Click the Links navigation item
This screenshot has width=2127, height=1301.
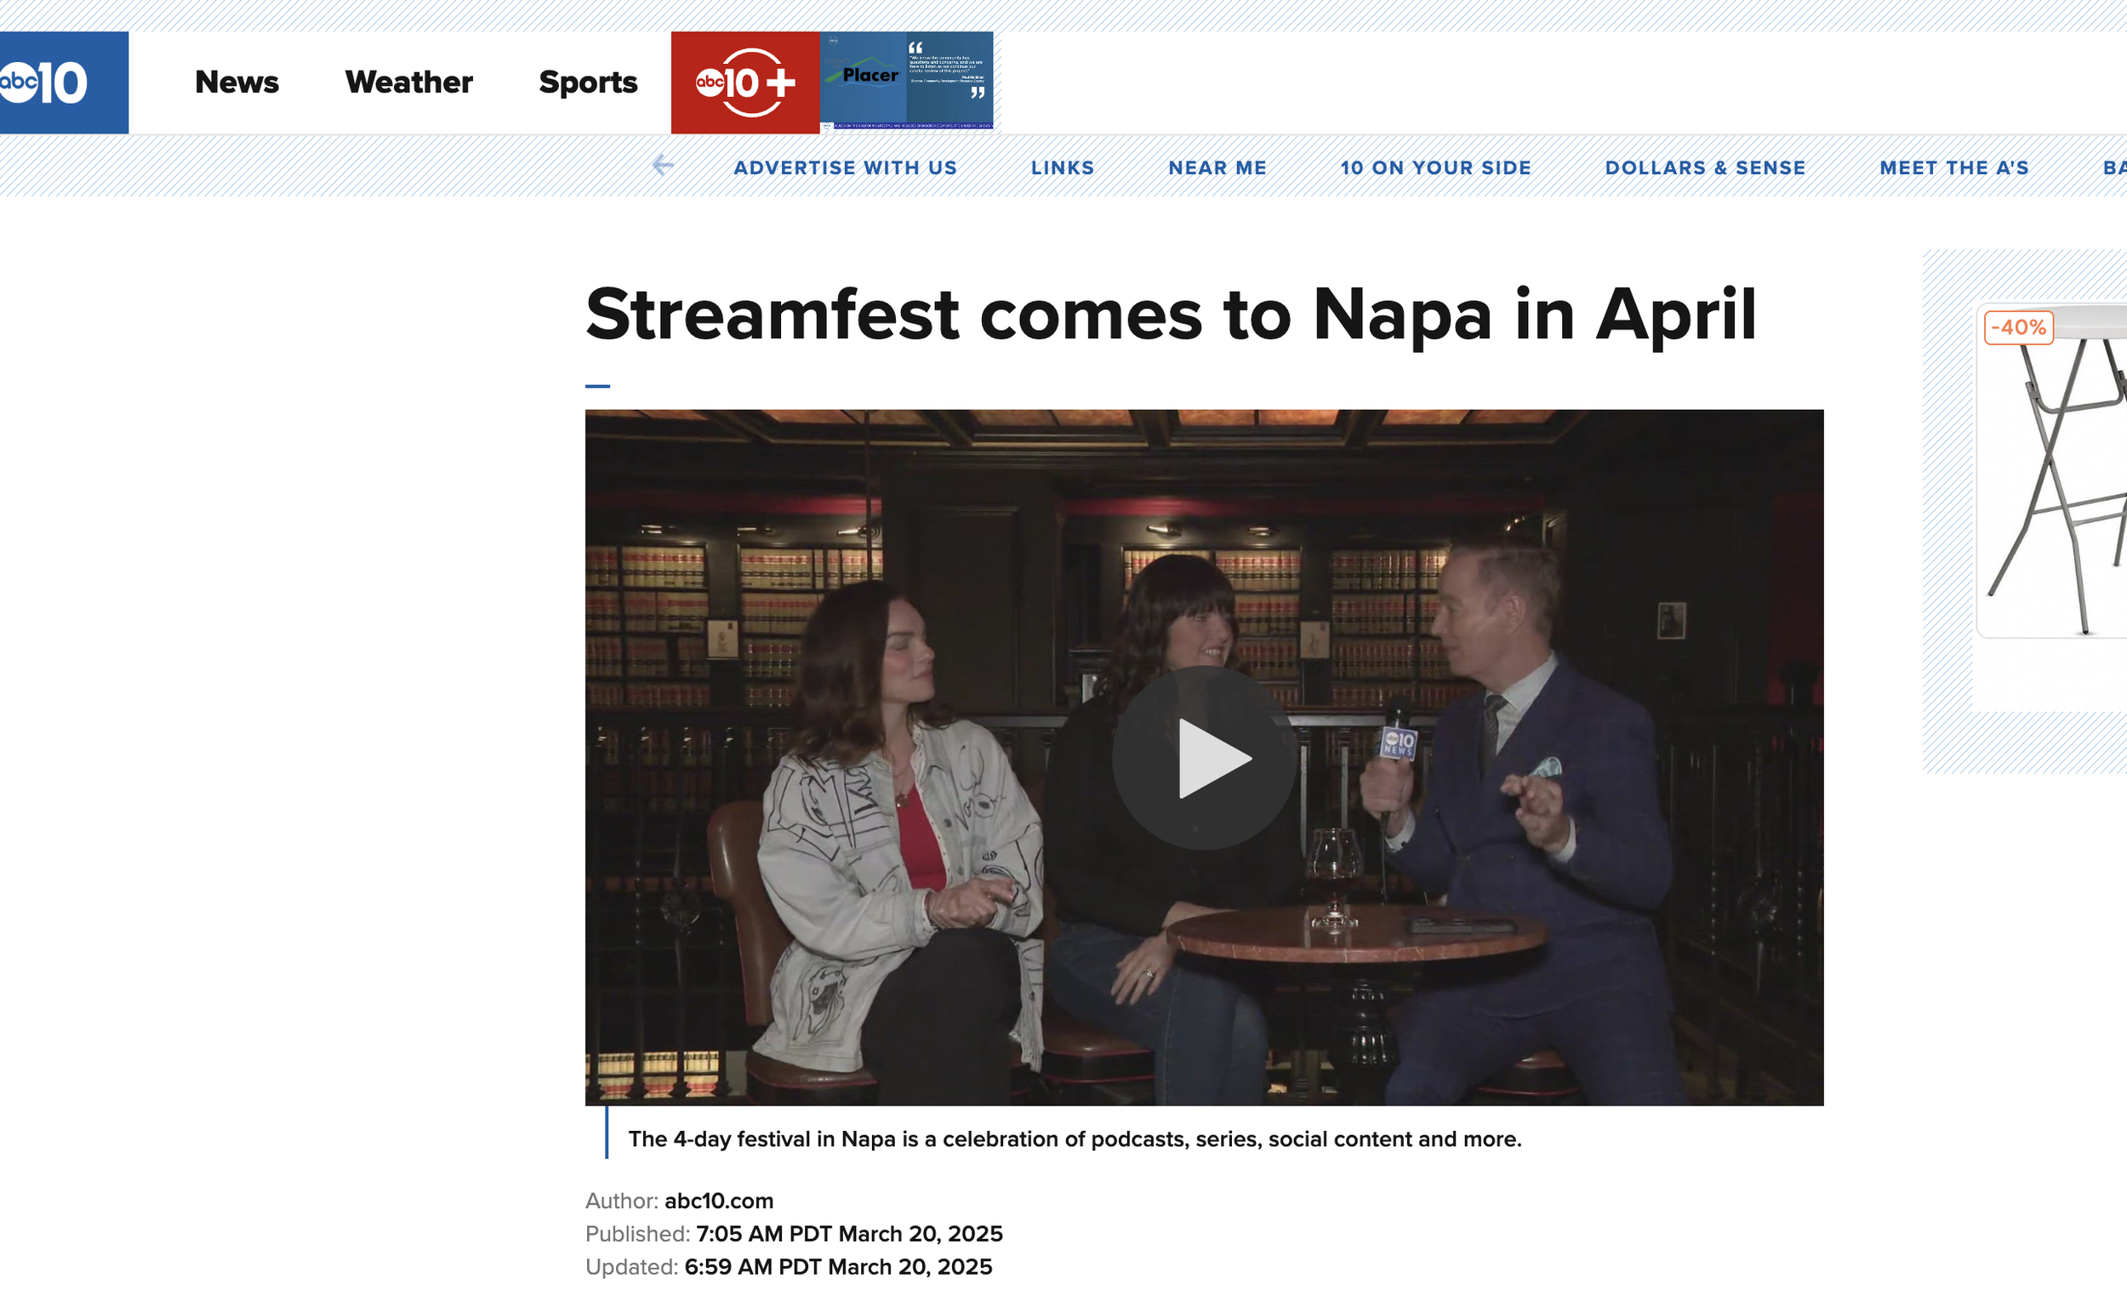click(x=1063, y=168)
